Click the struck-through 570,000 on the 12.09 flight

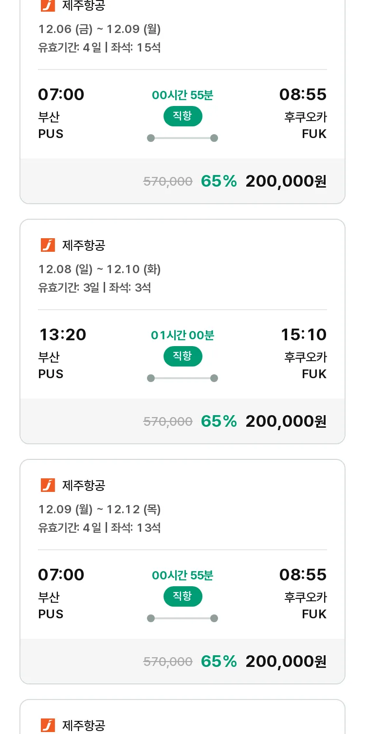point(168,662)
